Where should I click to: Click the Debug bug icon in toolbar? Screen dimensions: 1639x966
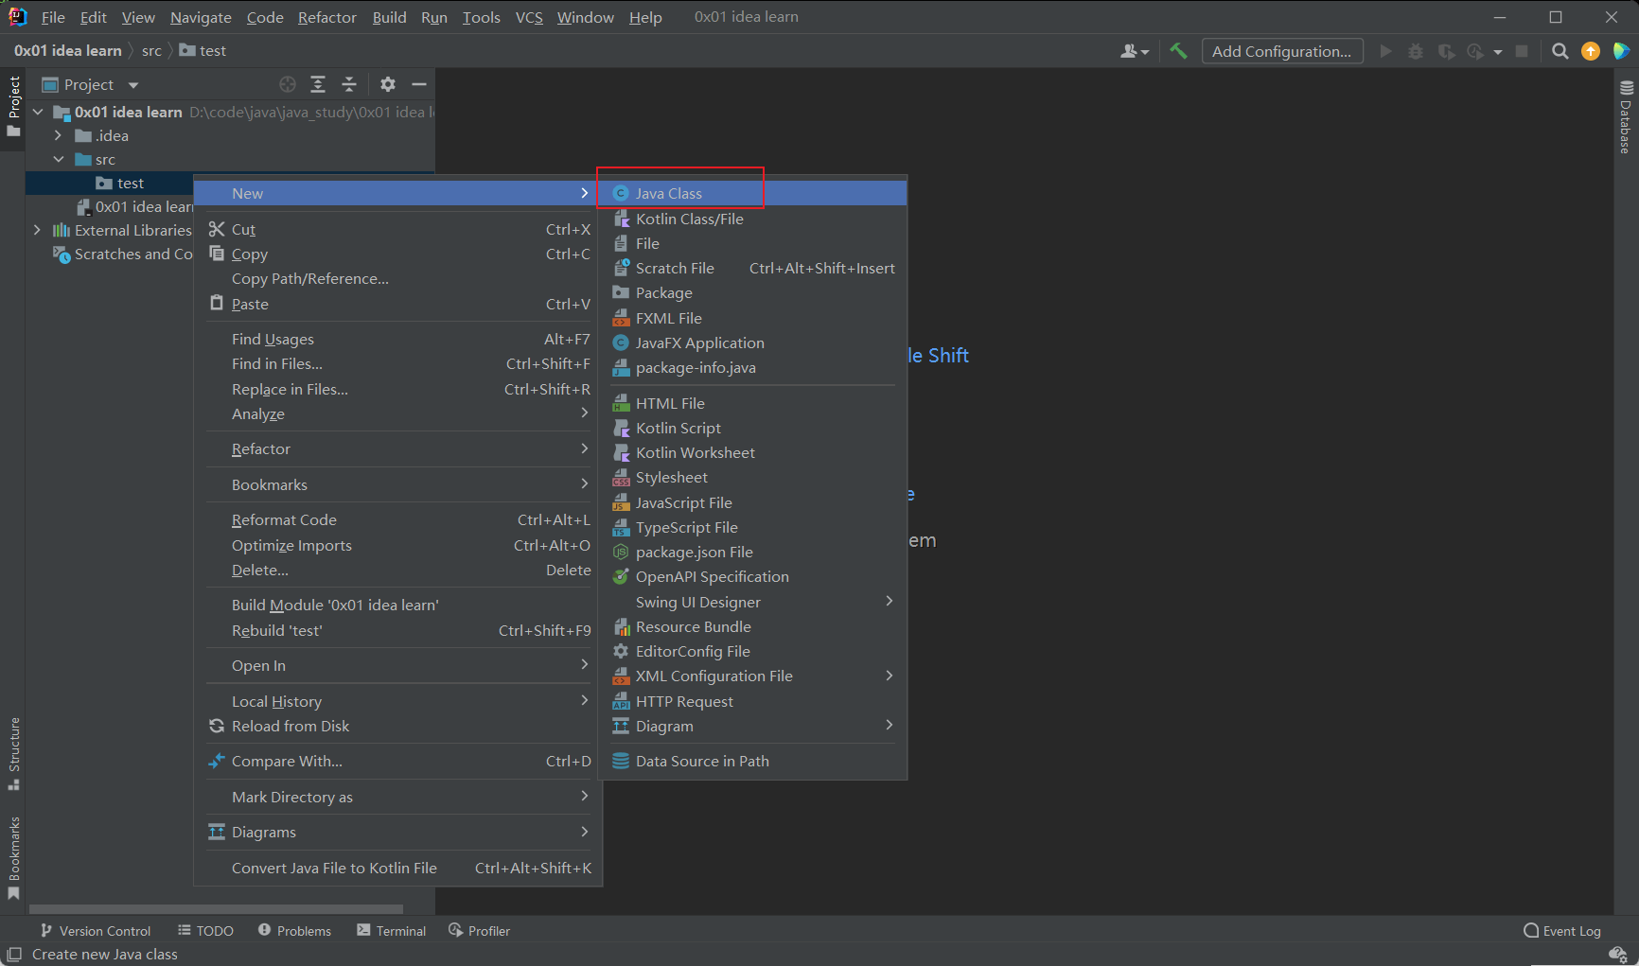coord(1416,51)
